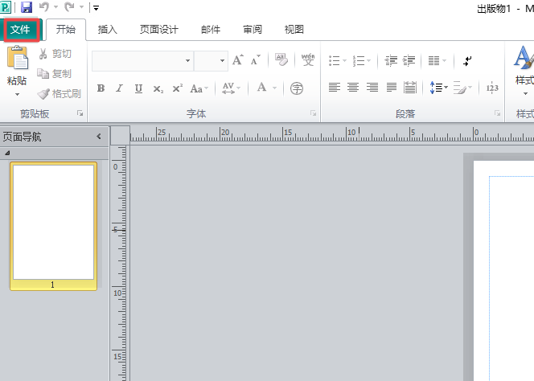Open the 文件 (File) menu
The image size is (534, 381).
click(x=20, y=30)
